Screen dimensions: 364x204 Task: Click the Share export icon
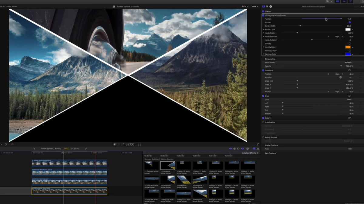point(362,2)
